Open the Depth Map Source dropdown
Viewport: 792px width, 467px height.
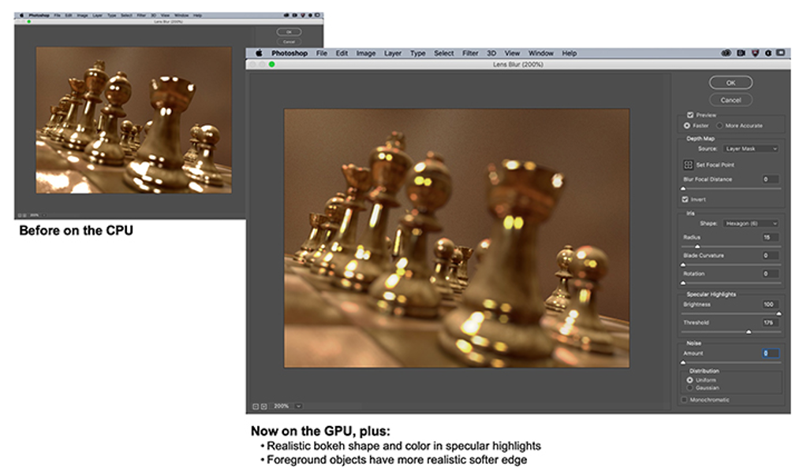tap(751, 148)
